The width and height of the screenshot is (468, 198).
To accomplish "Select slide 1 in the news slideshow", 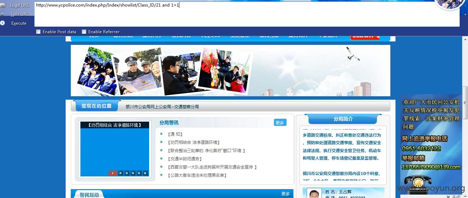I will tap(113, 173).
